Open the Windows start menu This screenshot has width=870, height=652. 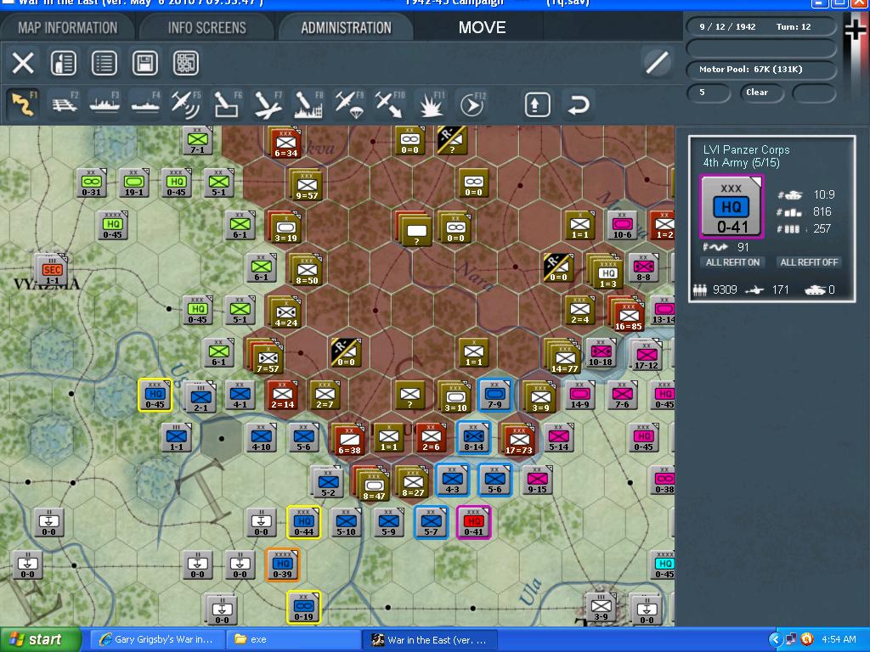tap(39, 639)
